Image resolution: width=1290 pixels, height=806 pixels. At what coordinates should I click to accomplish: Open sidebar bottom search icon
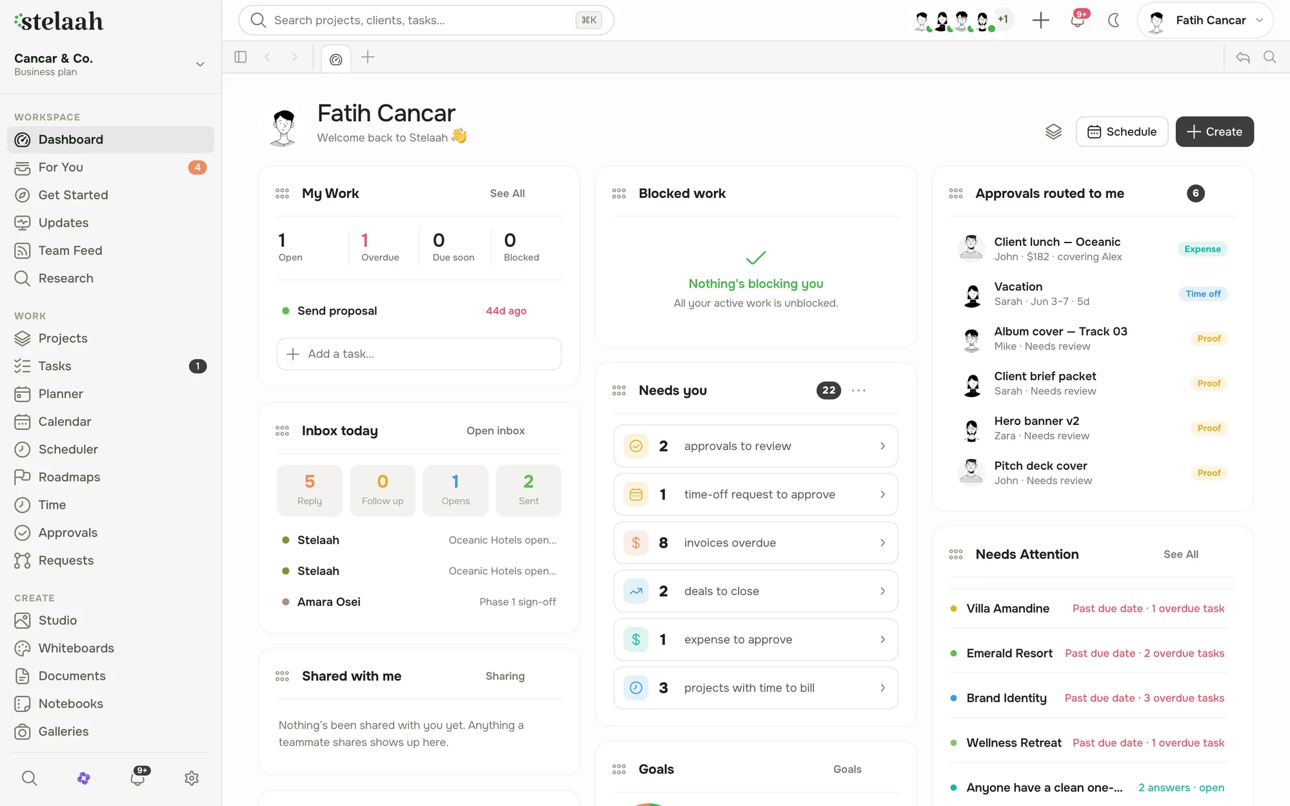tap(30, 778)
